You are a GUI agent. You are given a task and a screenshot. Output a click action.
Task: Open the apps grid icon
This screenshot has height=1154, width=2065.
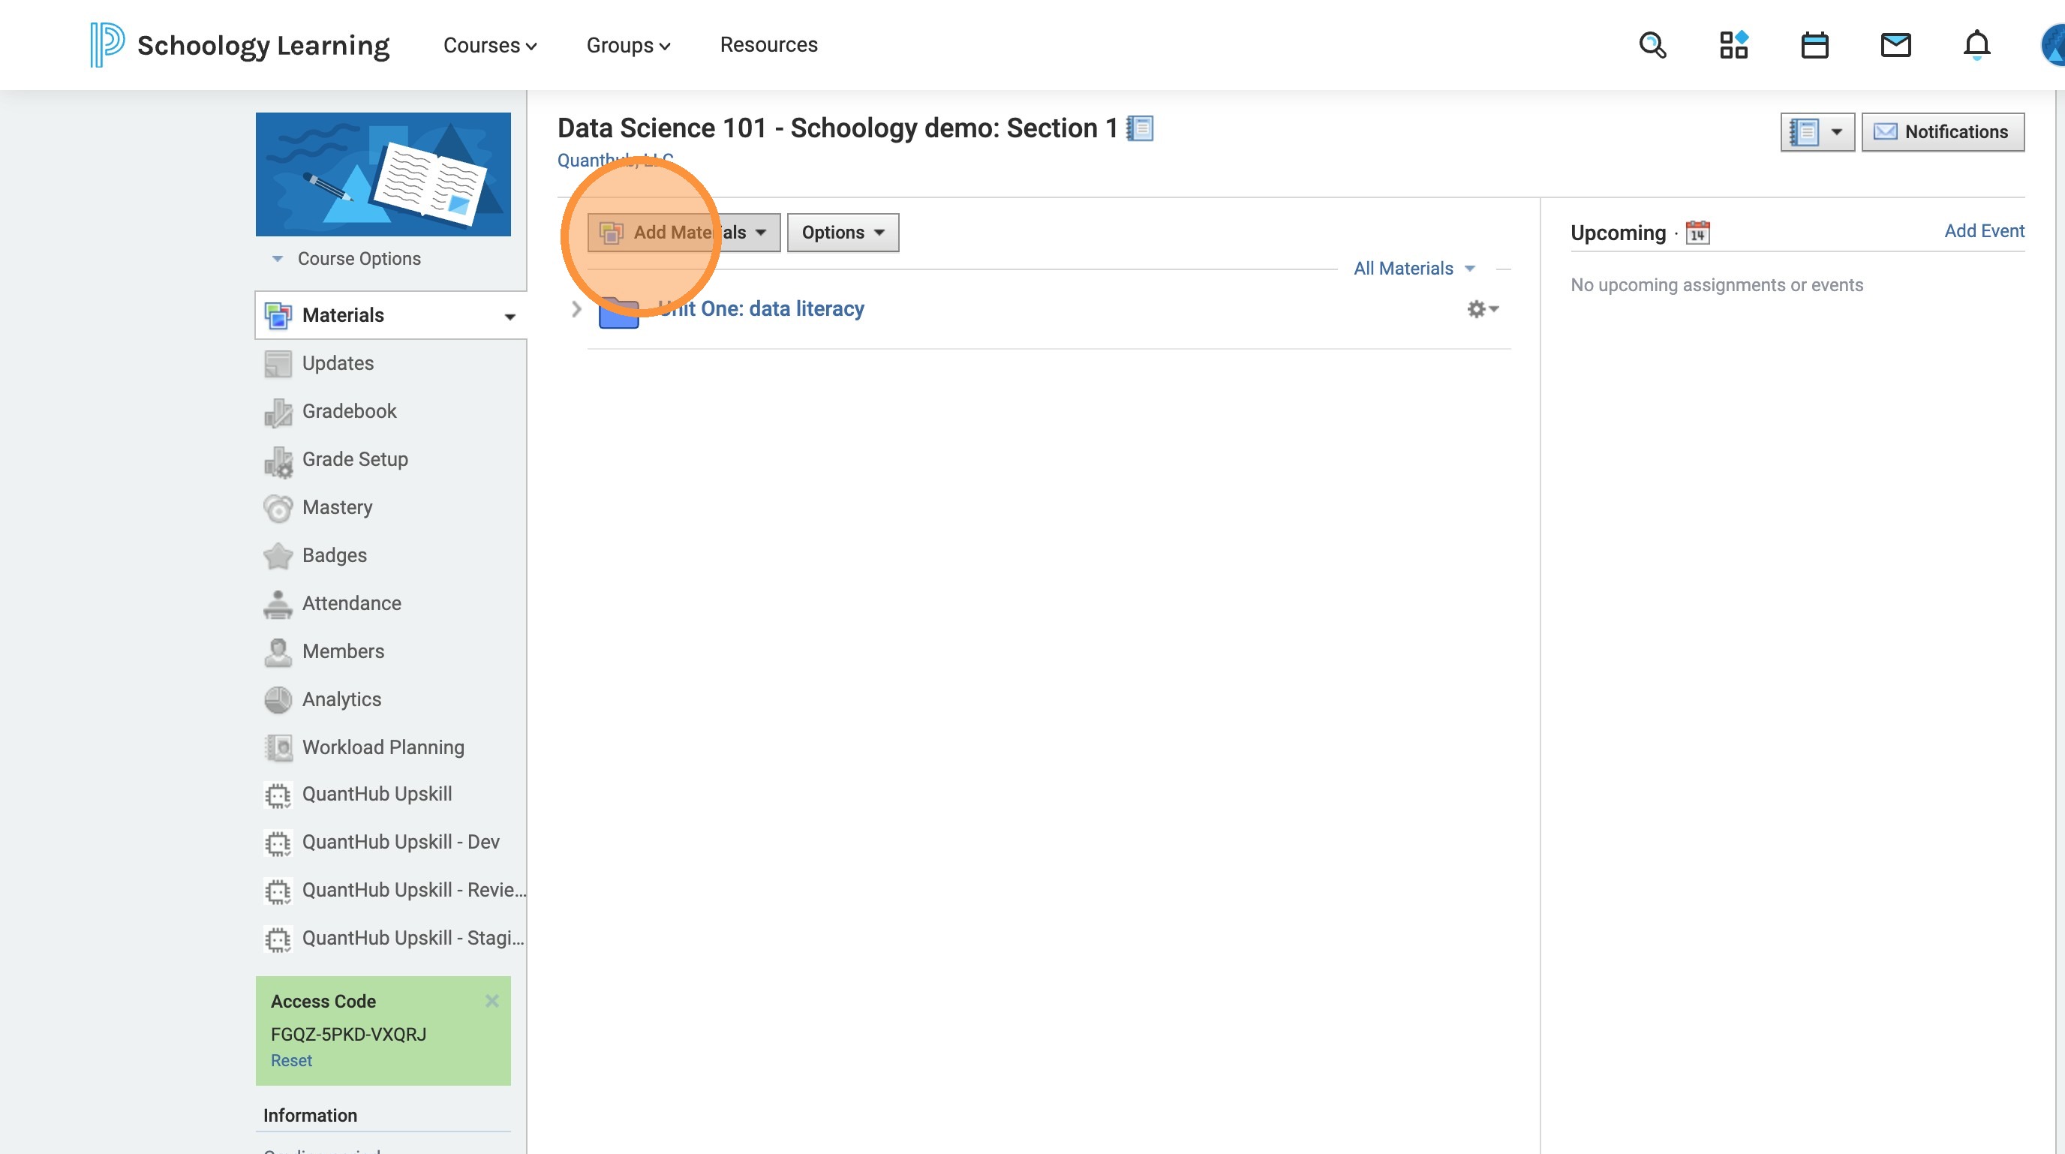1733,45
